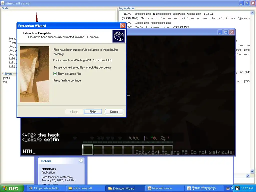Screen dimensions: 256x192
Task: Click the Details panel heading
Action: pyautogui.click(x=46, y=161)
